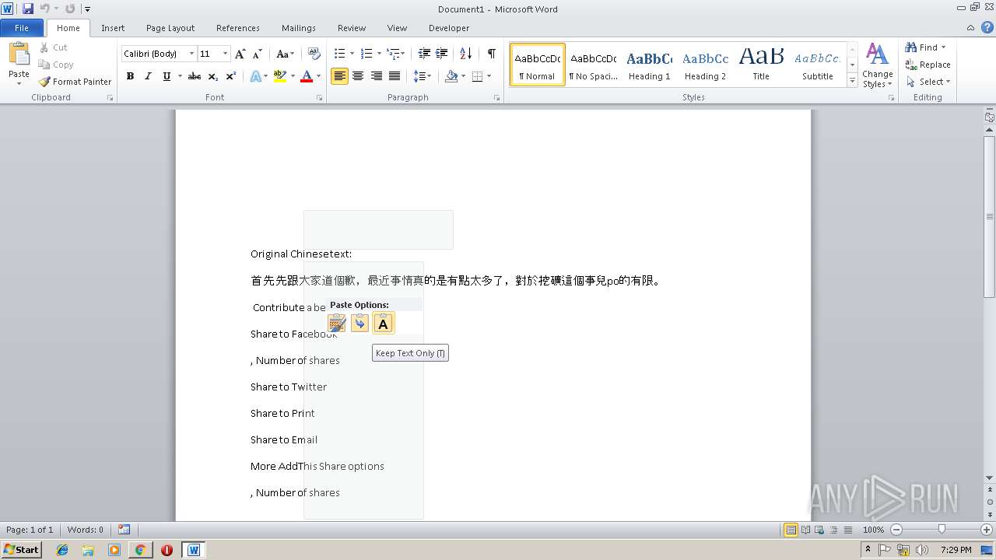Toggle Strikethrough formatting

[x=195, y=76]
